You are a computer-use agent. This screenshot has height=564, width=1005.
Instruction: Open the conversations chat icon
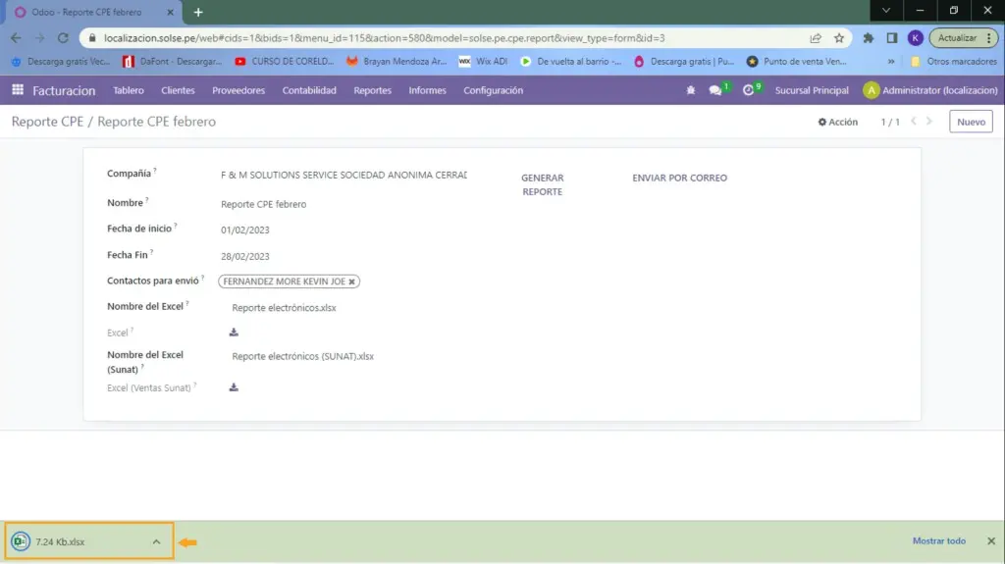(x=715, y=90)
